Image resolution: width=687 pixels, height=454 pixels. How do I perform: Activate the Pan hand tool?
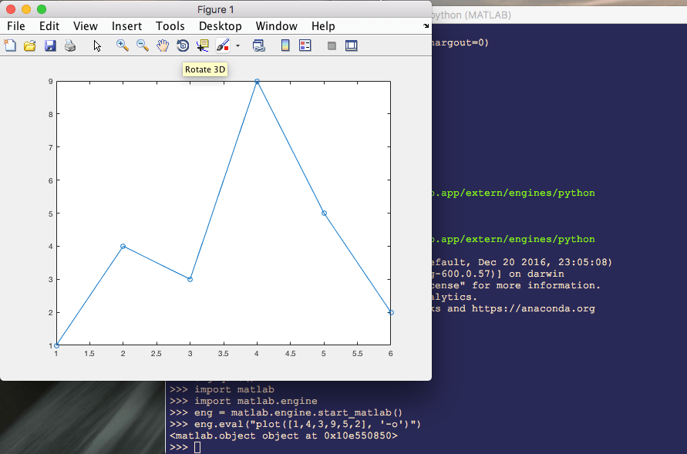coord(162,45)
